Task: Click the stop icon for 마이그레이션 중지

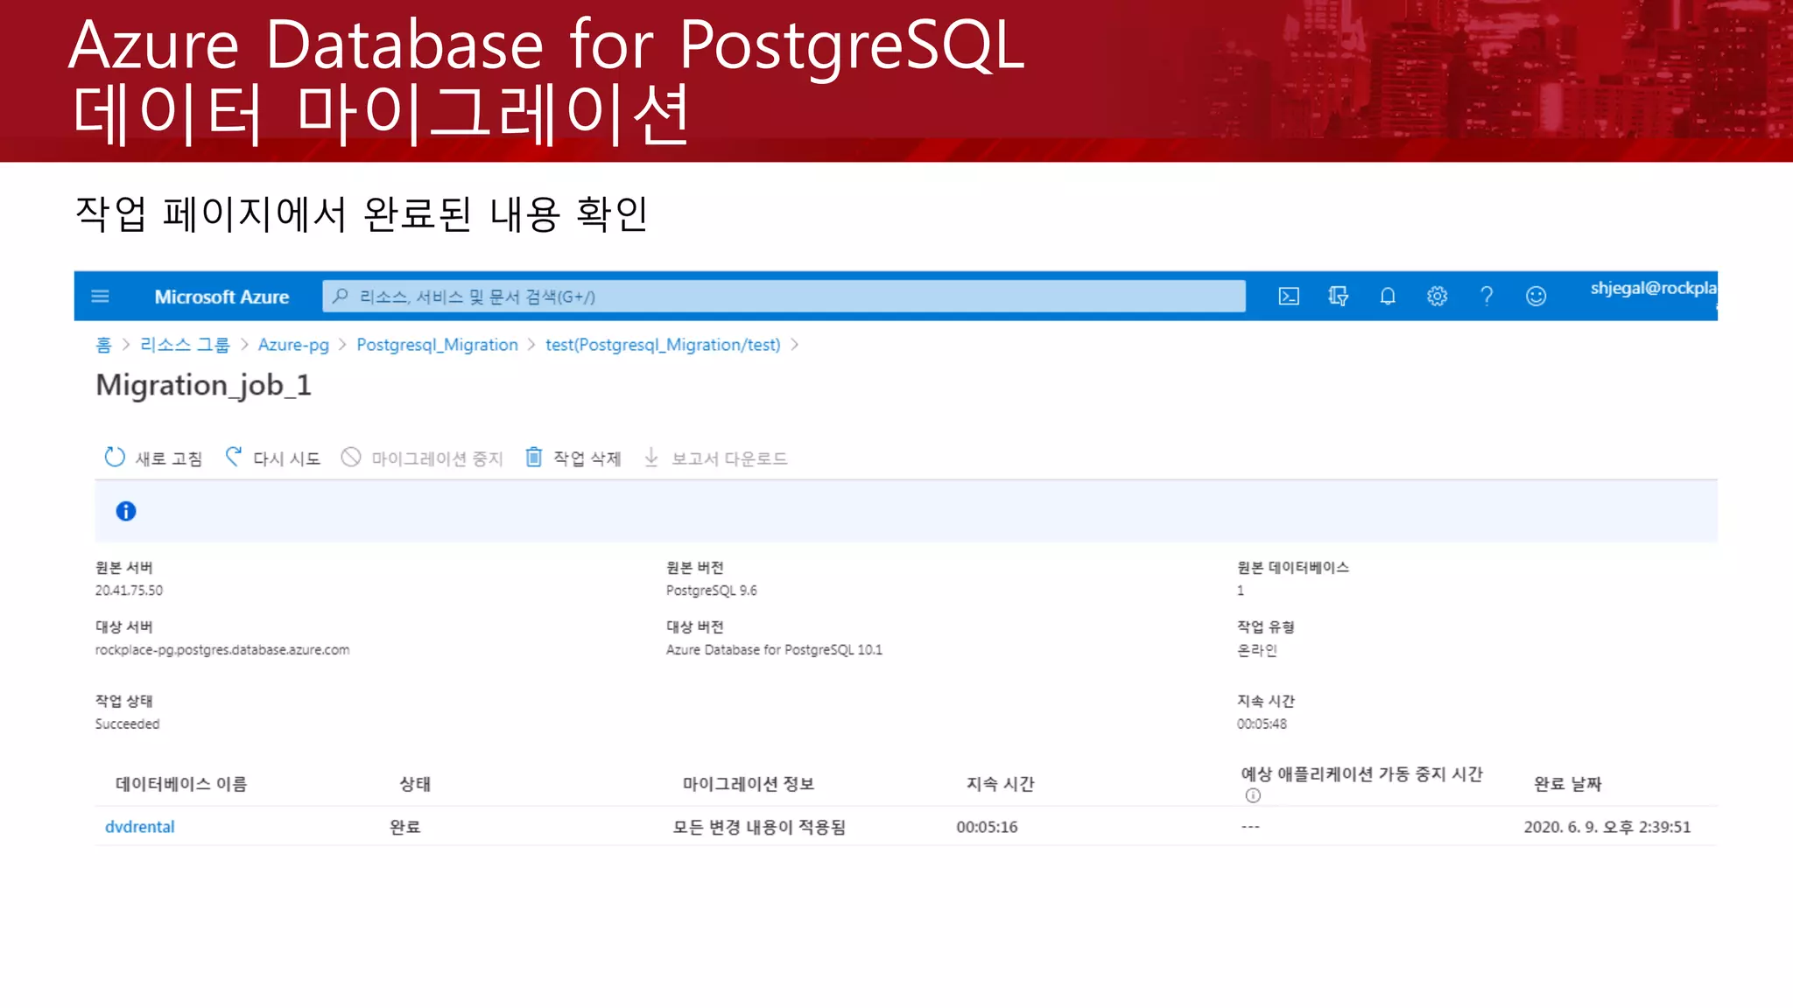Action: (351, 458)
